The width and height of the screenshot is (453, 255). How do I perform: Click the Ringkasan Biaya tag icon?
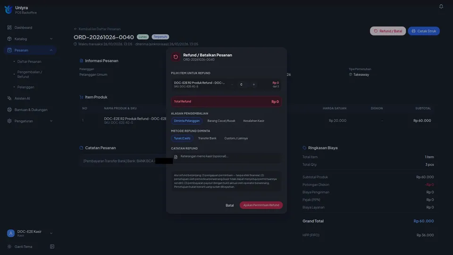[x=304, y=148]
